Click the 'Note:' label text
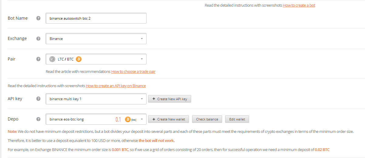This screenshot has width=365, height=158. click(12, 132)
